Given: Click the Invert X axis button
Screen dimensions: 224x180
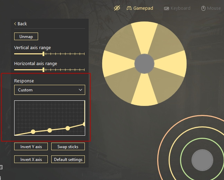Looking at the screenshot, I should coord(31,160).
